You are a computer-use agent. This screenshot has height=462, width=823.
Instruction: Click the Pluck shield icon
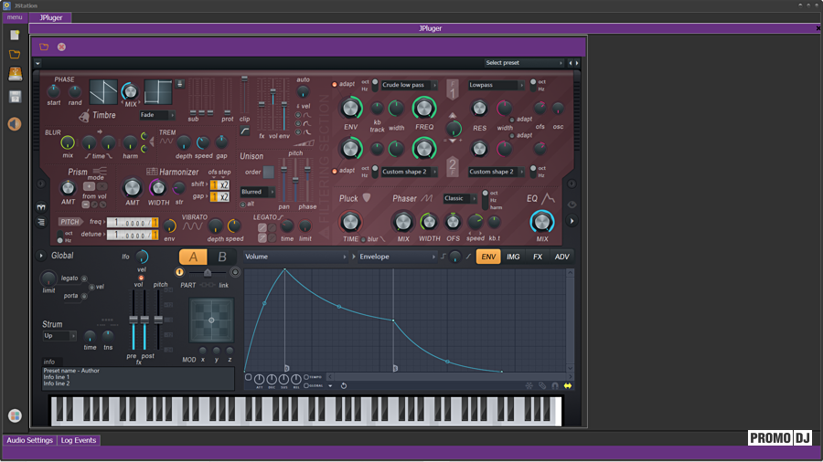(x=367, y=197)
